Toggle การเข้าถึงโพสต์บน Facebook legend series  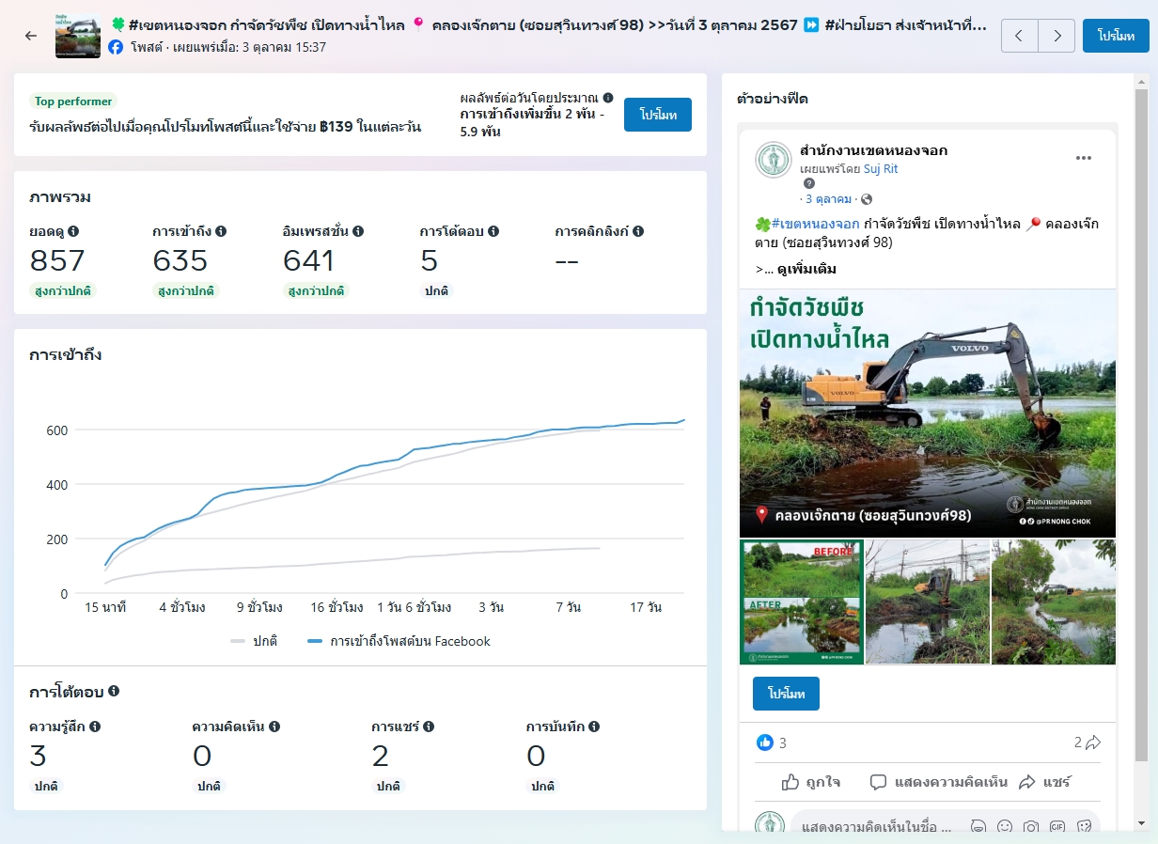click(x=399, y=641)
